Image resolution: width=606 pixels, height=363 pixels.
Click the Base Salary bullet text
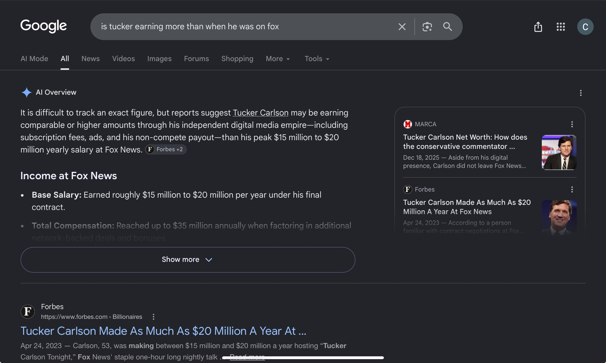click(176, 201)
